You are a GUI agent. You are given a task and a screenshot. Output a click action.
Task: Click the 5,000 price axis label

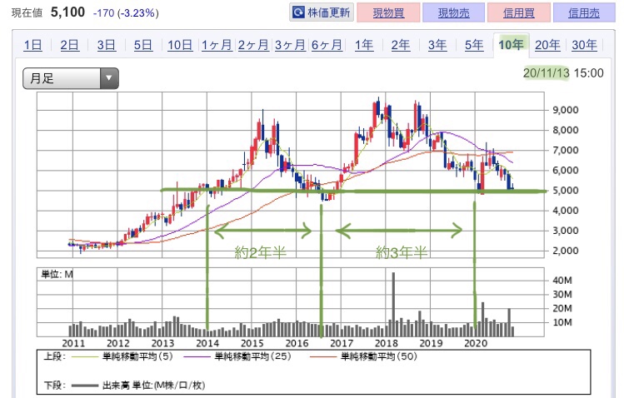pyautogui.click(x=566, y=191)
